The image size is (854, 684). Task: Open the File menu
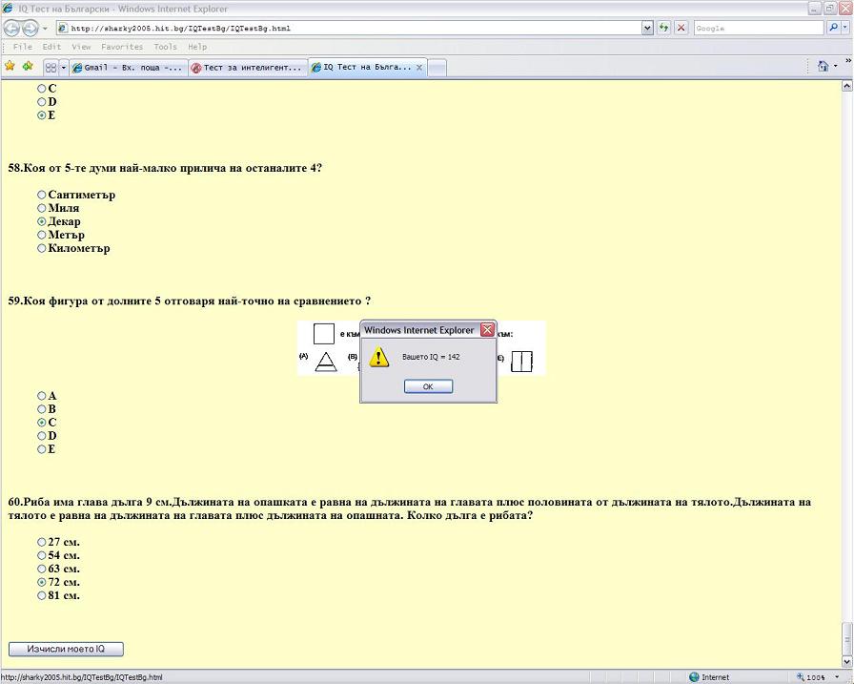[22, 47]
